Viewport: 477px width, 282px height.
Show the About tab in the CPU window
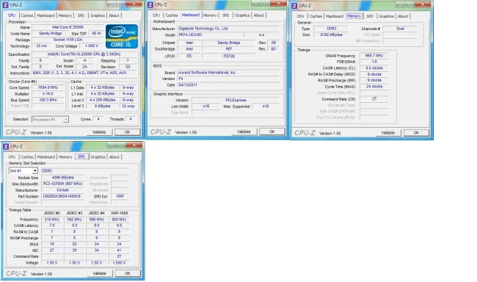click(x=114, y=15)
